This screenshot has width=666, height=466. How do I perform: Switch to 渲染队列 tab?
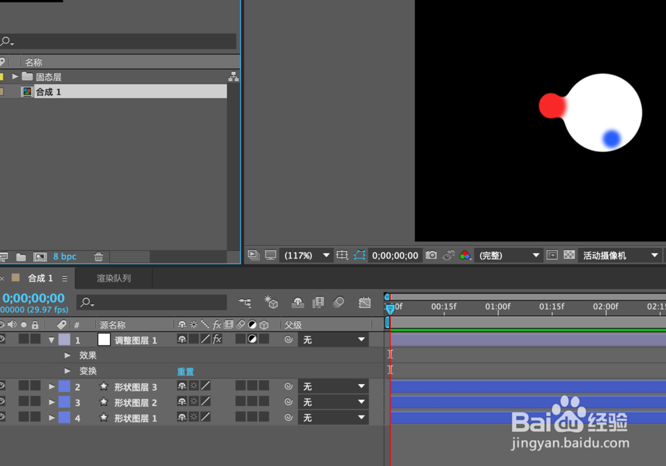click(113, 278)
